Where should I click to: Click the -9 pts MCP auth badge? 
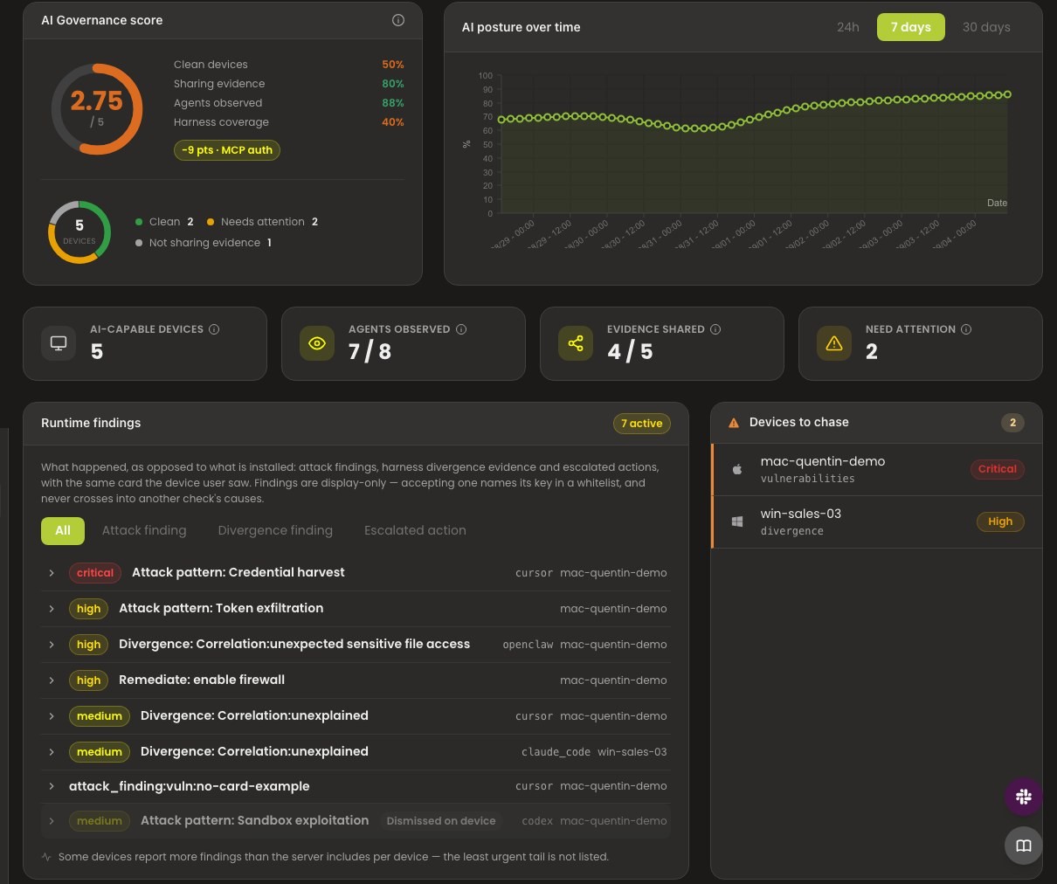click(227, 150)
